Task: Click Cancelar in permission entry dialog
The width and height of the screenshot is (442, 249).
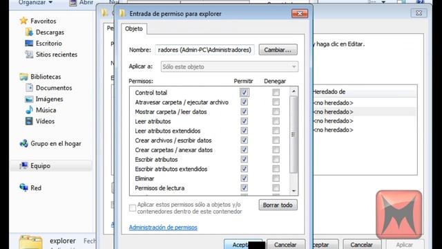Action: click(x=285, y=244)
